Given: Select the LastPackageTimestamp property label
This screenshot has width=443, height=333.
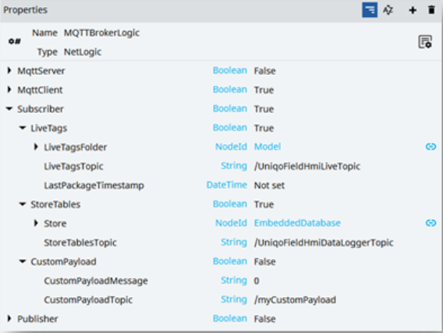Looking at the screenshot, I should point(94,186).
